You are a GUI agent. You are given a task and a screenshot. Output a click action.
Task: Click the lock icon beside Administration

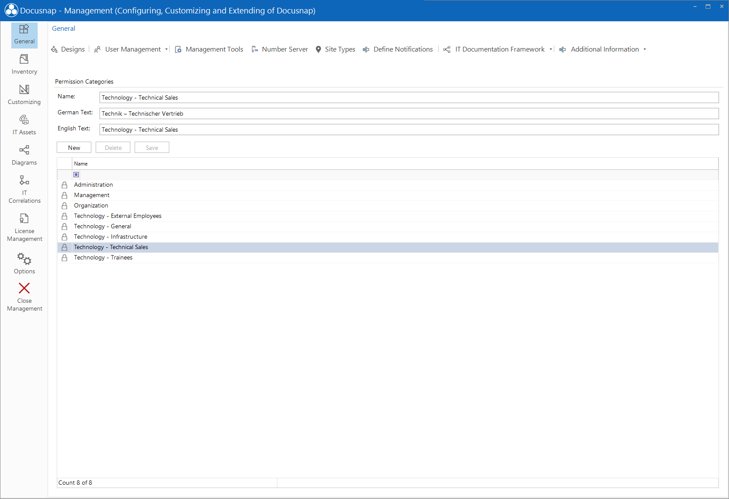[x=65, y=185]
